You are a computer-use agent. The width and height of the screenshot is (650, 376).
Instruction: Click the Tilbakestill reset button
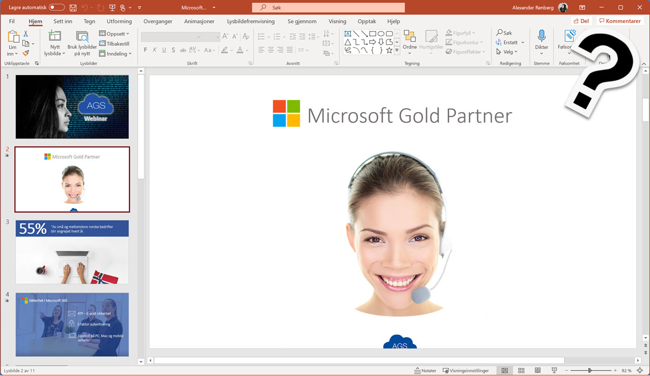(x=114, y=44)
